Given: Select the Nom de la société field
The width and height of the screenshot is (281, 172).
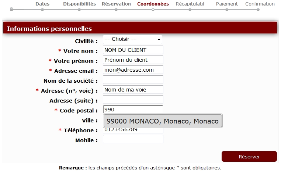Looking at the screenshot, I should pyautogui.click(x=133, y=80).
